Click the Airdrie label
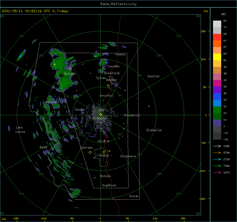237x222 pixels. 104,141
